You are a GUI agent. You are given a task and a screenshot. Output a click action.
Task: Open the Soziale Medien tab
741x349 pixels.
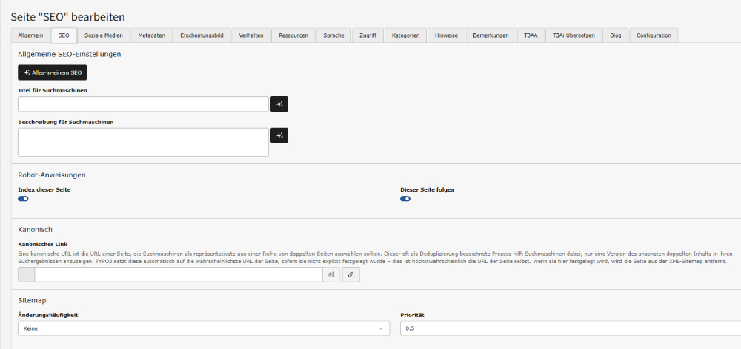[x=104, y=35]
